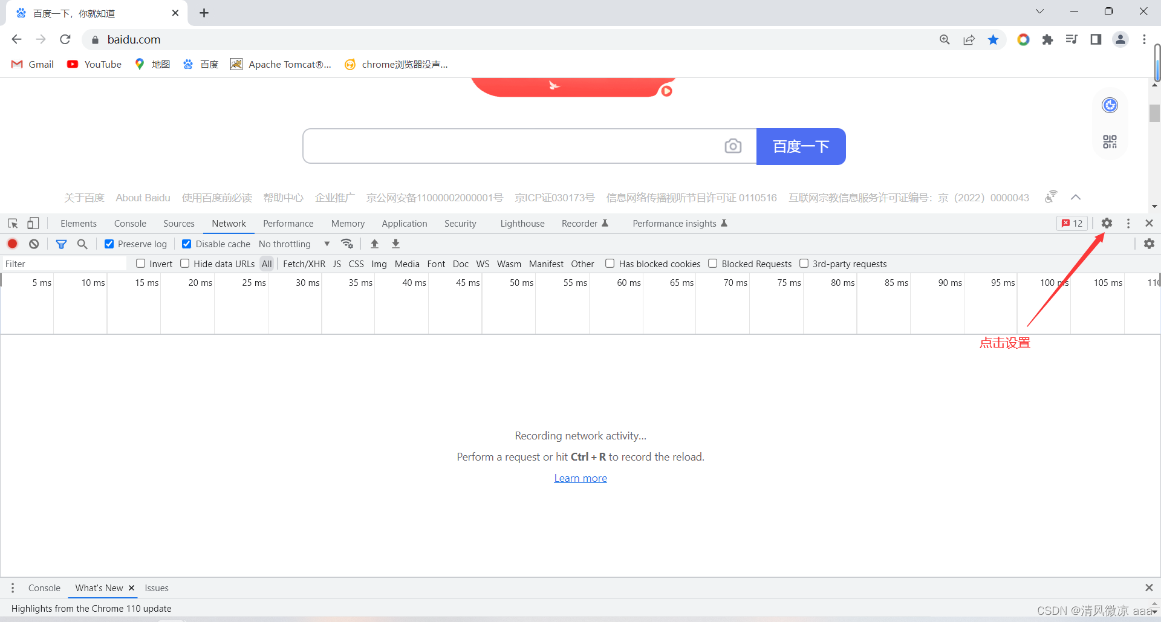Image resolution: width=1161 pixels, height=622 pixels.
Task: Click Export HAR download icon
Action: [395, 244]
